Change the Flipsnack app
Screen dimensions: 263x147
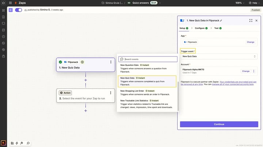point(251,42)
